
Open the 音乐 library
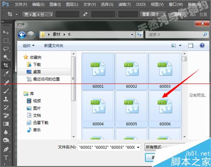tap(34, 130)
